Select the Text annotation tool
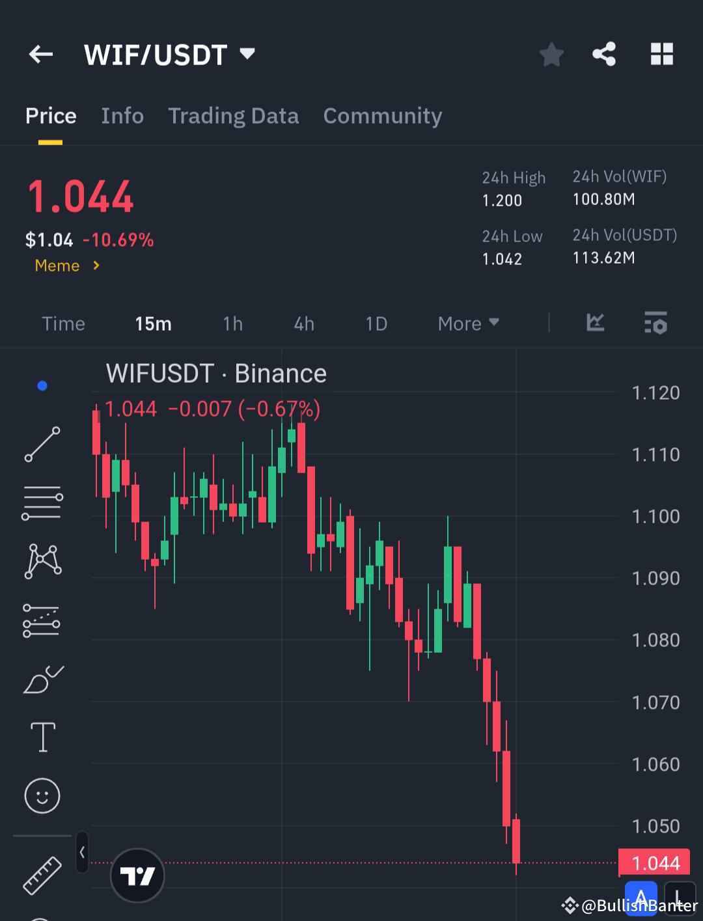 pyautogui.click(x=42, y=737)
